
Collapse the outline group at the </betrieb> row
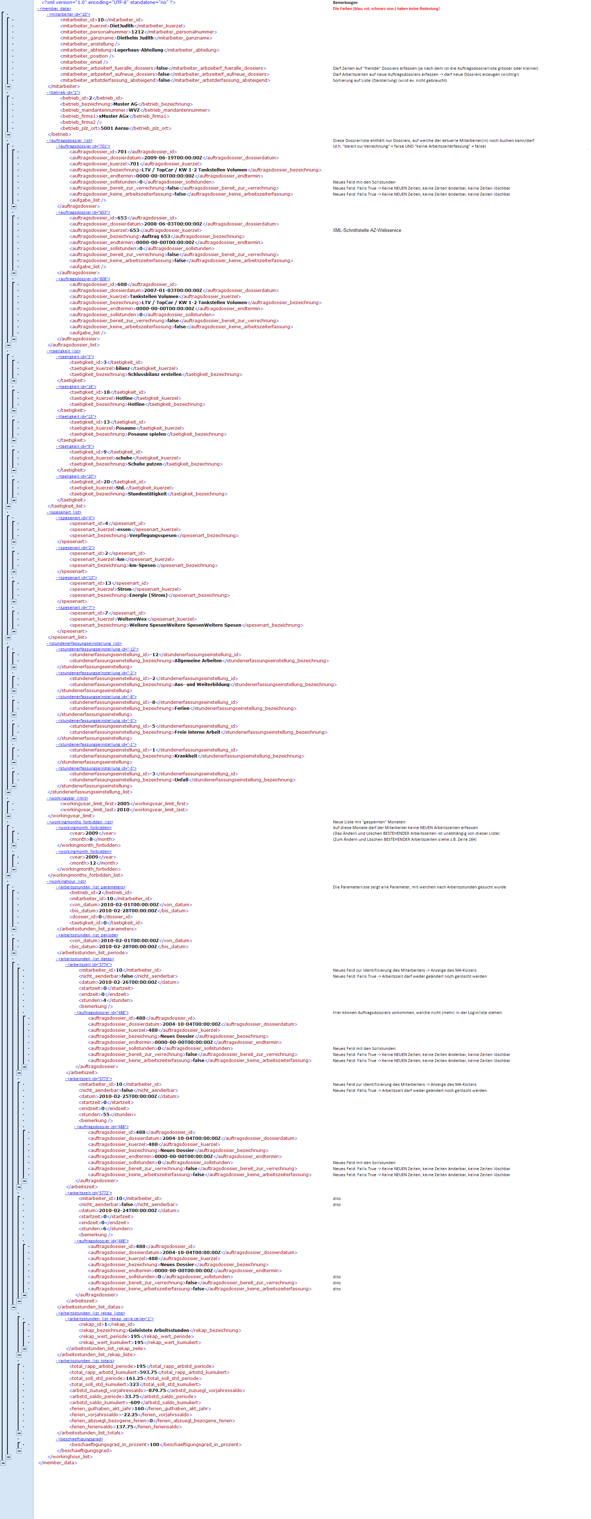[8, 134]
